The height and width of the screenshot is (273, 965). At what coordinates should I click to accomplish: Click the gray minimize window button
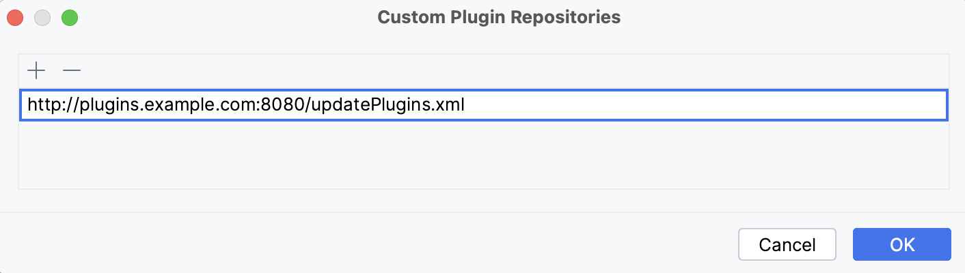click(42, 18)
